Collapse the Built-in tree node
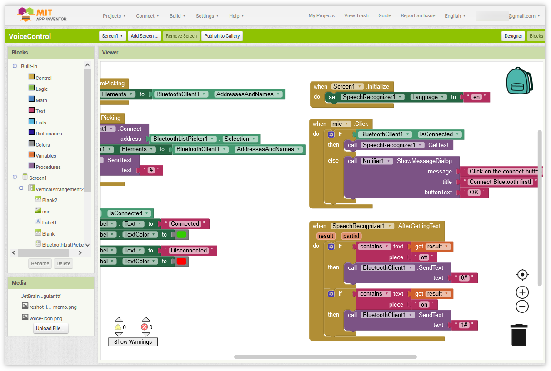Screen dimensions: 551x371 coord(15,66)
